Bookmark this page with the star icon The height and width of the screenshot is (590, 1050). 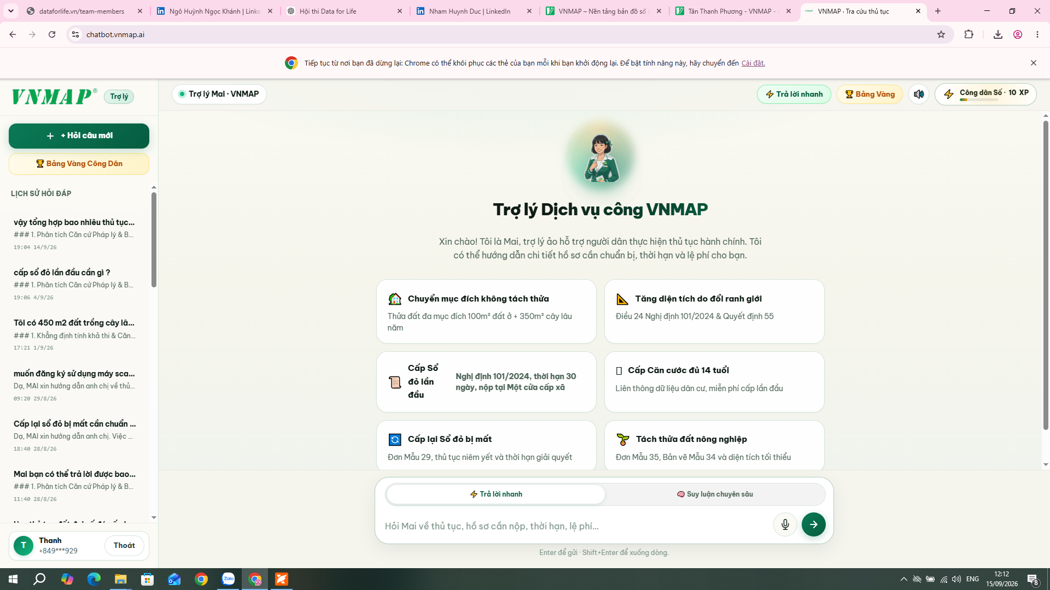(x=941, y=34)
